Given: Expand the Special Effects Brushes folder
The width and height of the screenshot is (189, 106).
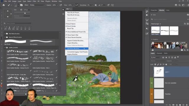Looking at the screenshot, I should click(5, 37).
